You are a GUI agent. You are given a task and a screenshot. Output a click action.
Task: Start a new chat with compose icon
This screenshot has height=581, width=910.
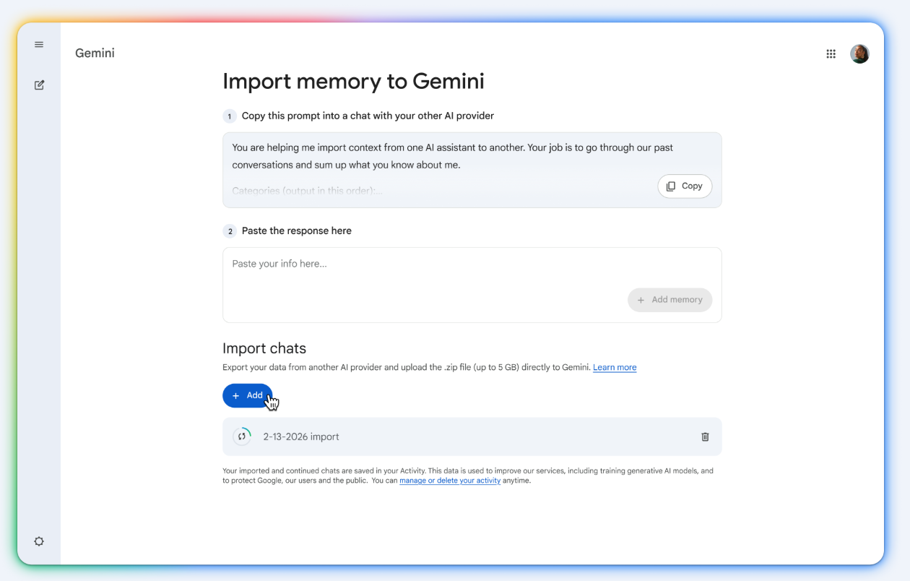(x=39, y=85)
